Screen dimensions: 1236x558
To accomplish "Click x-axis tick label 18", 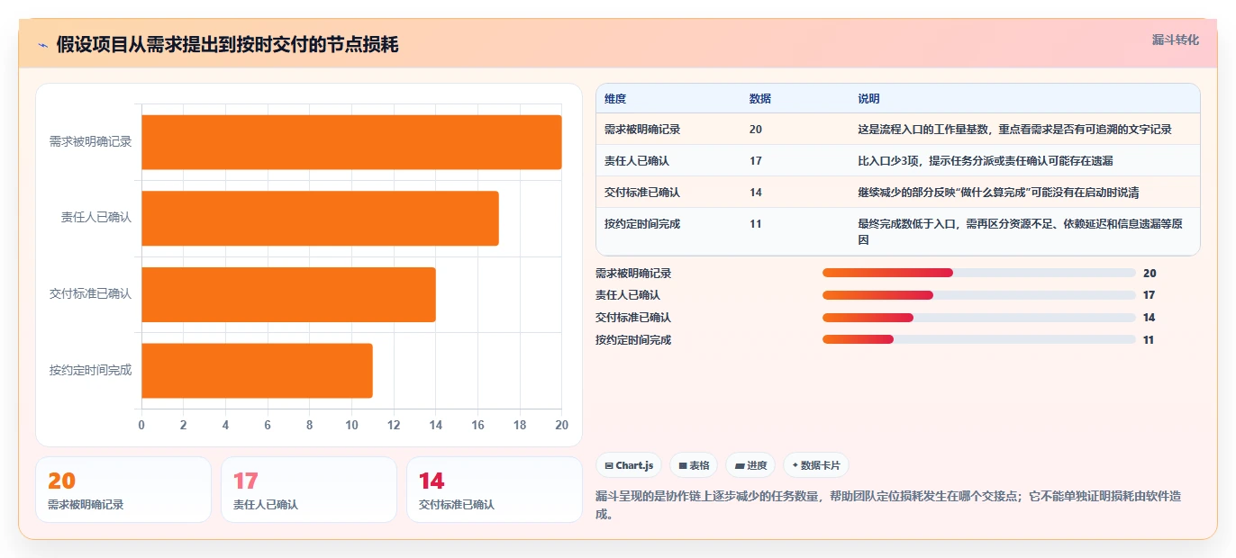I will [520, 425].
